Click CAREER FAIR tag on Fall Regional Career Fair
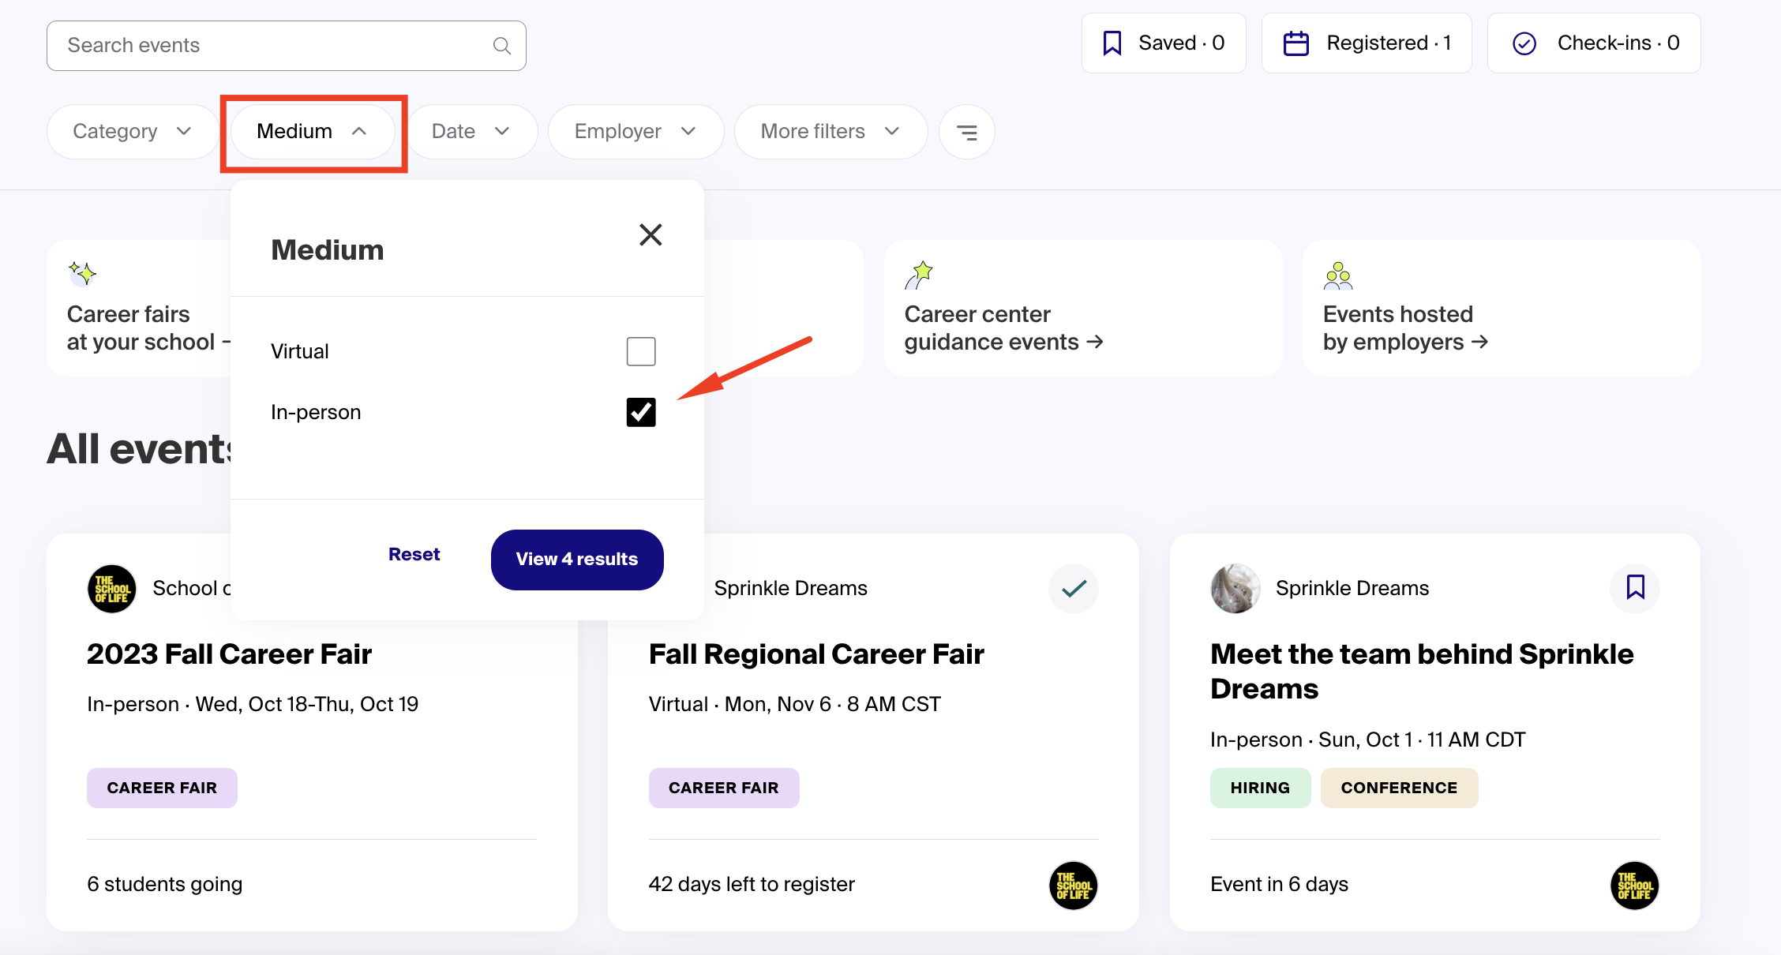The width and height of the screenshot is (1781, 955). (x=724, y=788)
